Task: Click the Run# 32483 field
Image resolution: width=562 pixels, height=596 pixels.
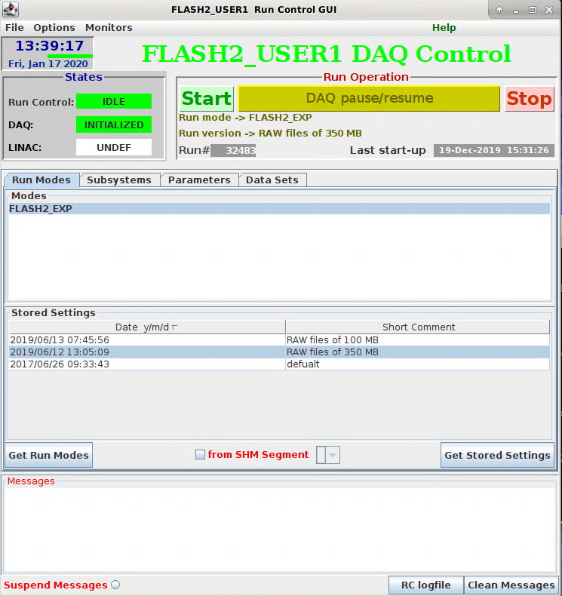Action: coord(233,151)
